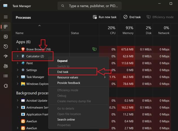Click the Task Manager title bar logo
Image resolution: width=178 pixels, height=131 pixels.
(x=5, y=6)
